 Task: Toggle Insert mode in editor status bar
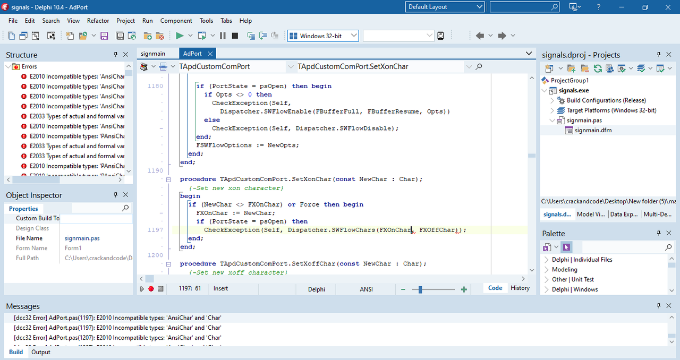(220, 288)
